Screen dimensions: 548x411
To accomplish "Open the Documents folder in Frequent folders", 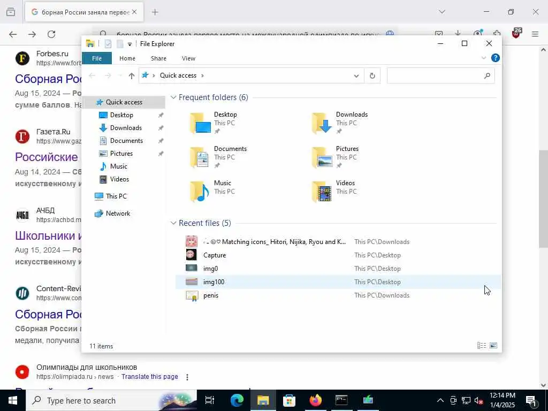I will pos(218,157).
